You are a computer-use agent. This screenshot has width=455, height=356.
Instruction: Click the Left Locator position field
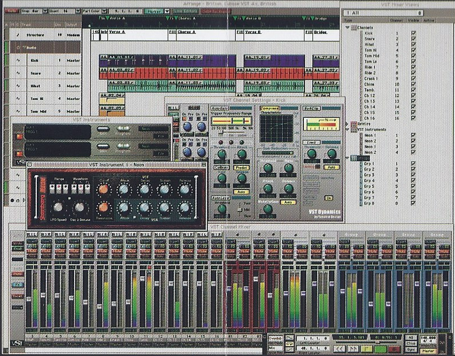point(313,338)
